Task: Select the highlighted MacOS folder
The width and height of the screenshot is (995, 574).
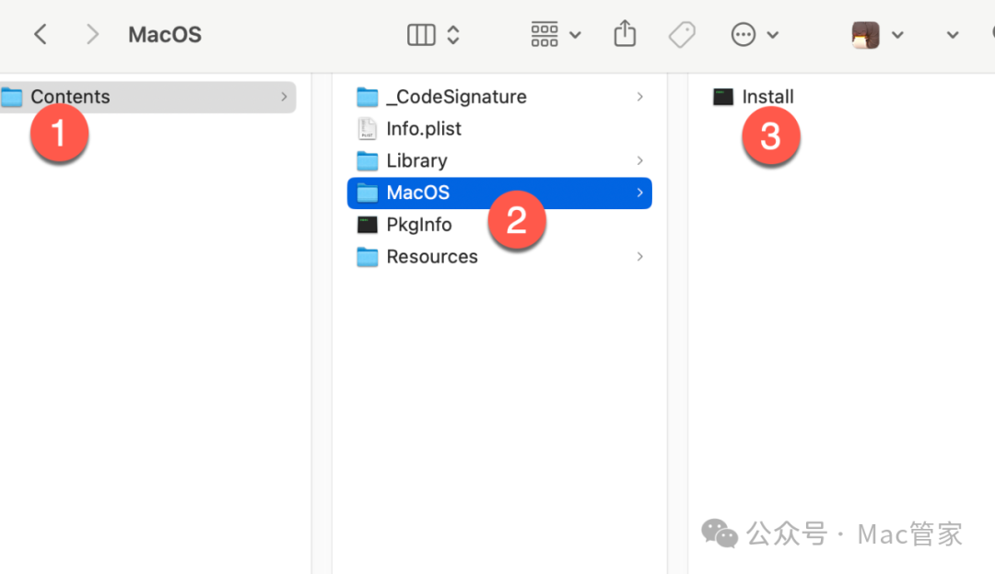Action: 499,193
